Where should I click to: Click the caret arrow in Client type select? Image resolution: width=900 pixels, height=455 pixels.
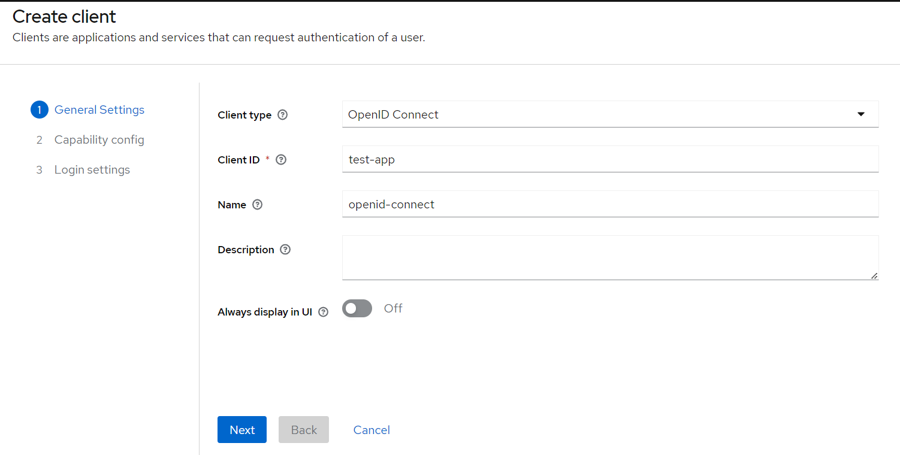(861, 114)
